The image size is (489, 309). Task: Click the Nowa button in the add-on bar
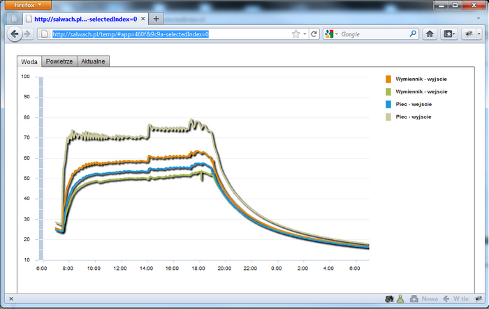click(x=424, y=299)
